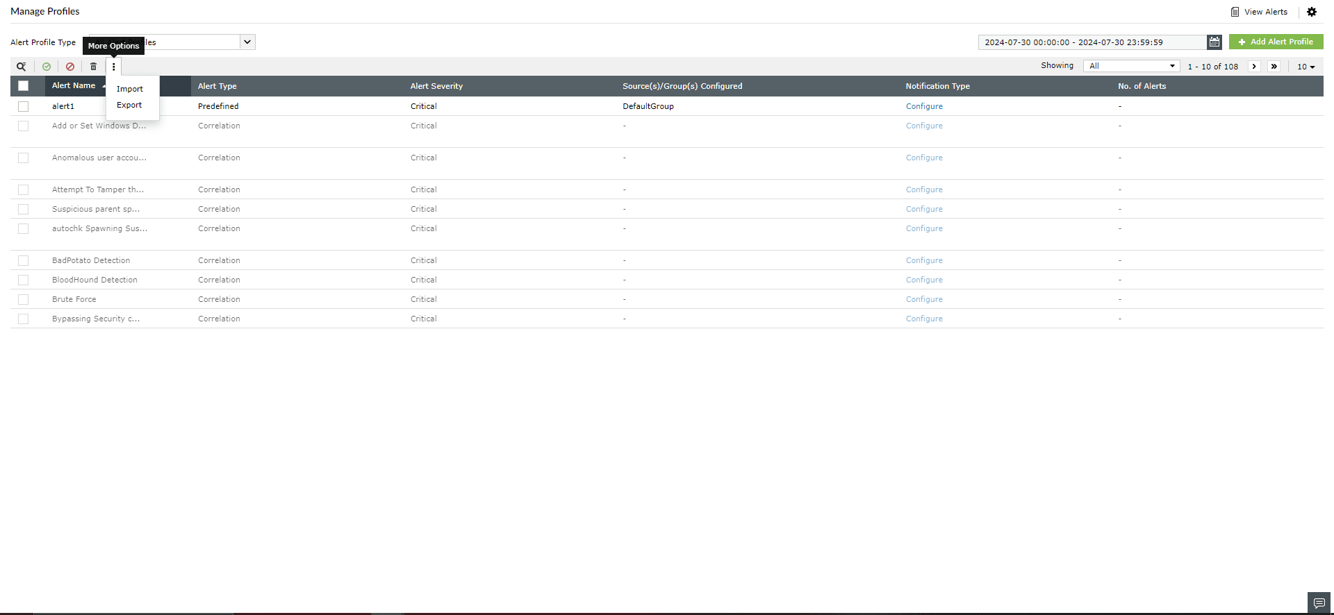This screenshot has width=1334, height=615.
Task: Click Configure for Add or Set Windows D...
Action: (924, 126)
